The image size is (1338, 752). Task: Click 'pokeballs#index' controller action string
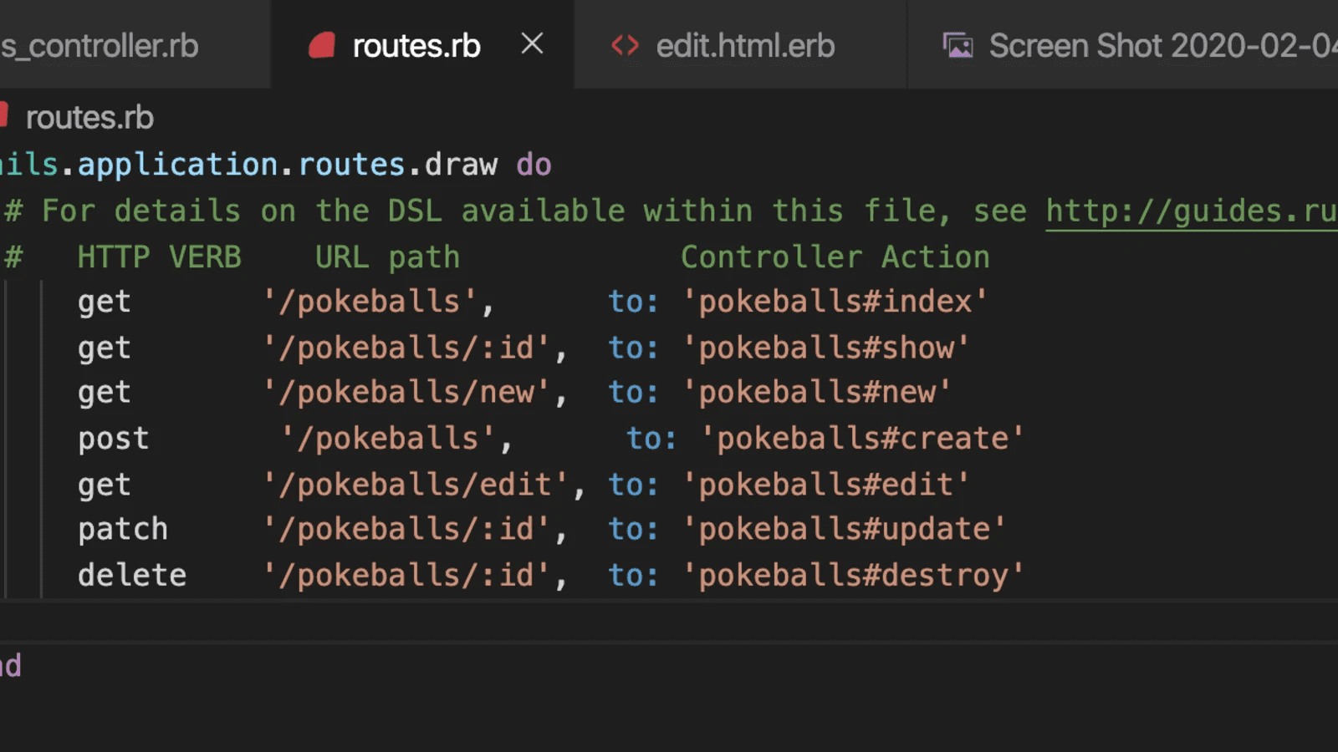point(835,302)
